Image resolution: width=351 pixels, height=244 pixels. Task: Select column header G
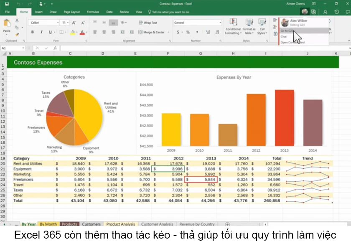click(200, 53)
